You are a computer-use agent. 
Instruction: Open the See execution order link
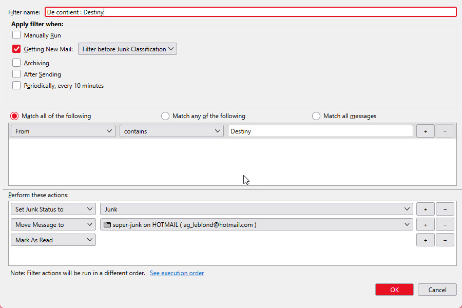coord(177,273)
